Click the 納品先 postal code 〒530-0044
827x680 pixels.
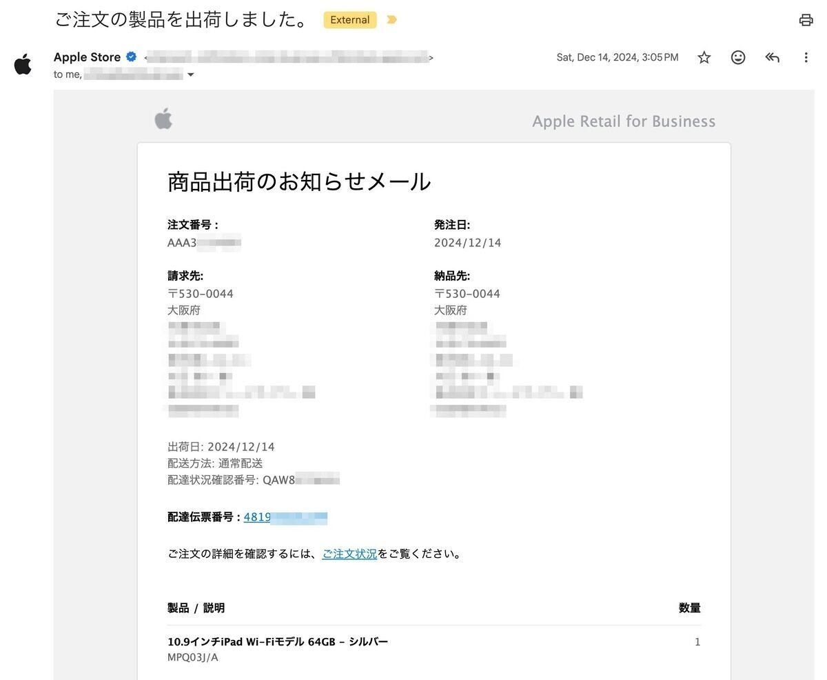tap(467, 294)
